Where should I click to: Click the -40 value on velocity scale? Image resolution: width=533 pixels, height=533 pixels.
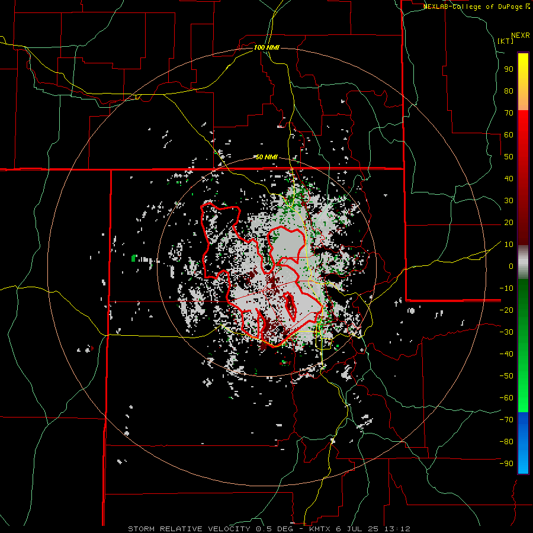(506, 354)
